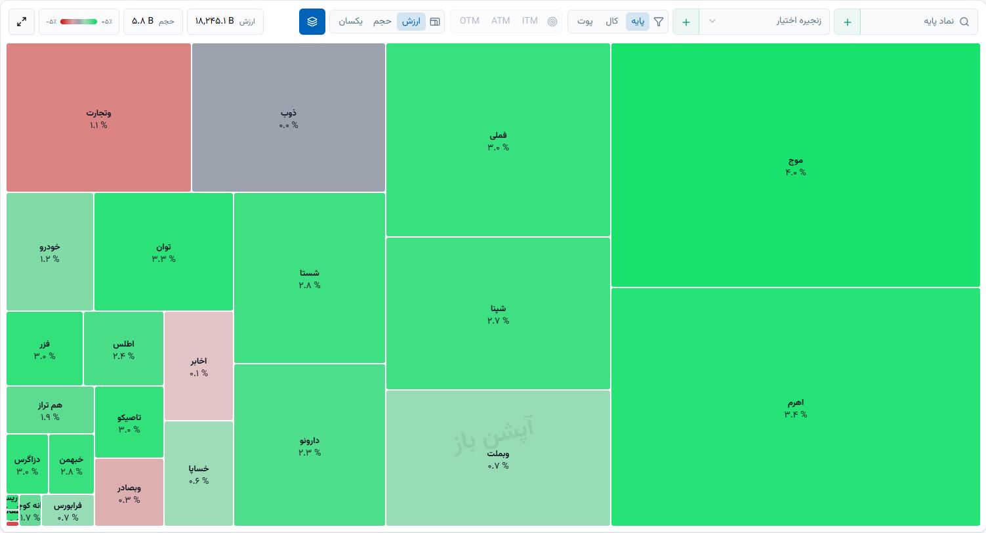
Task: Click the target circle icon next to ITM
Action: click(x=552, y=21)
